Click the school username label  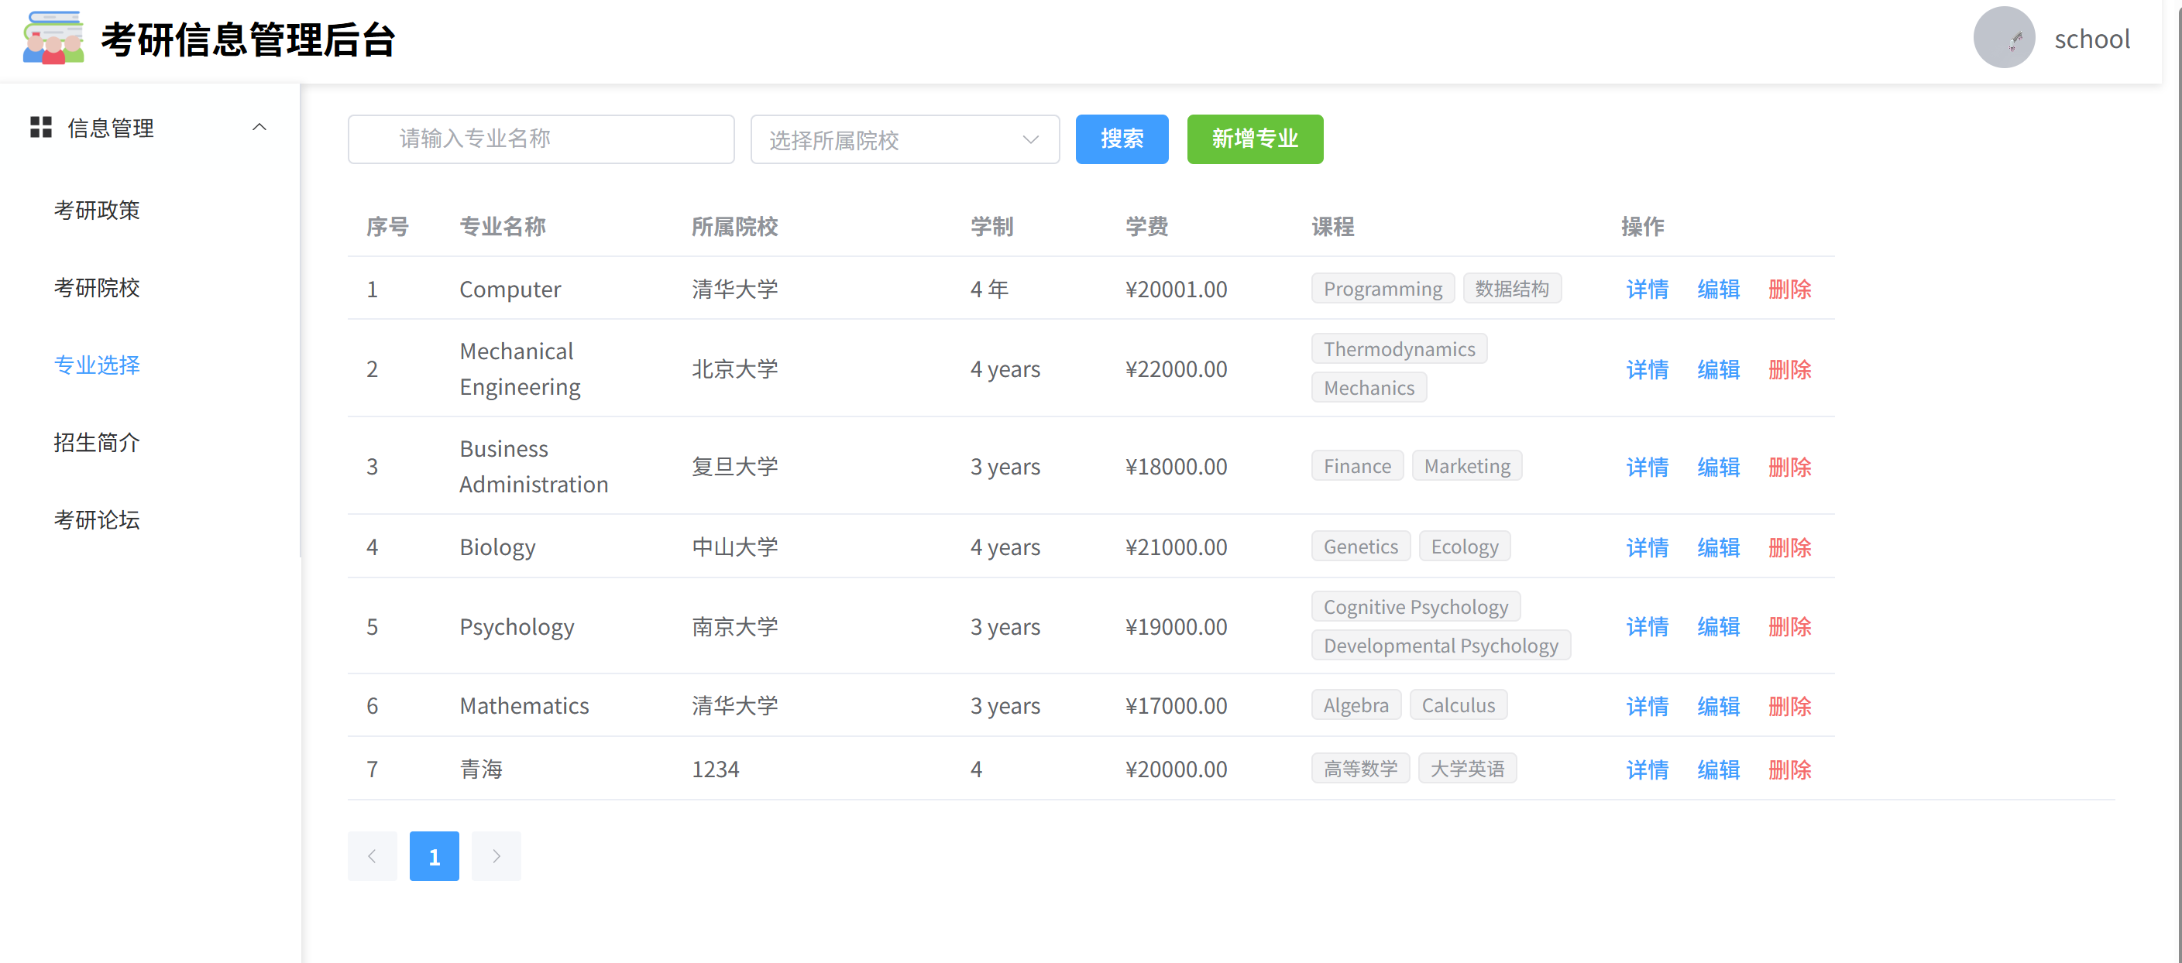pyautogui.click(x=2091, y=39)
